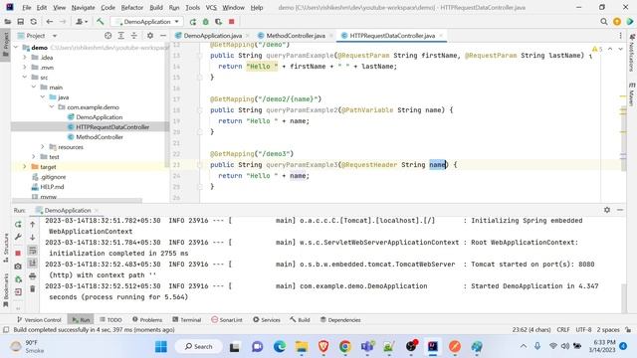Screen dimensions: 637x358
Task: Collapse the com.example.demo package
Action: click(x=52, y=107)
